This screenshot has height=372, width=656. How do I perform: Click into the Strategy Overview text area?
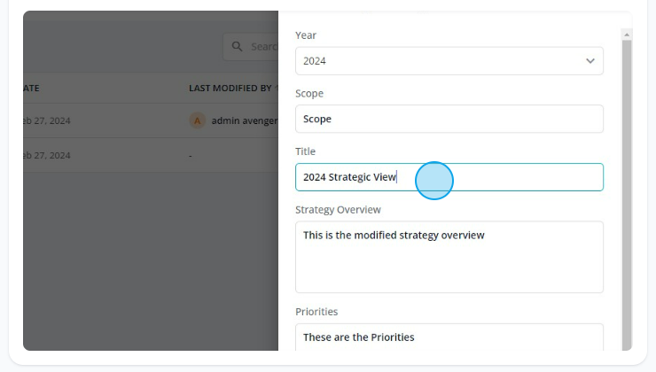(x=449, y=257)
